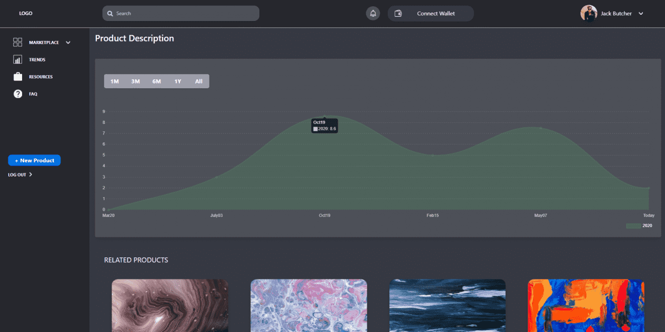Click inside the Search field

pyautogui.click(x=181, y=14)
